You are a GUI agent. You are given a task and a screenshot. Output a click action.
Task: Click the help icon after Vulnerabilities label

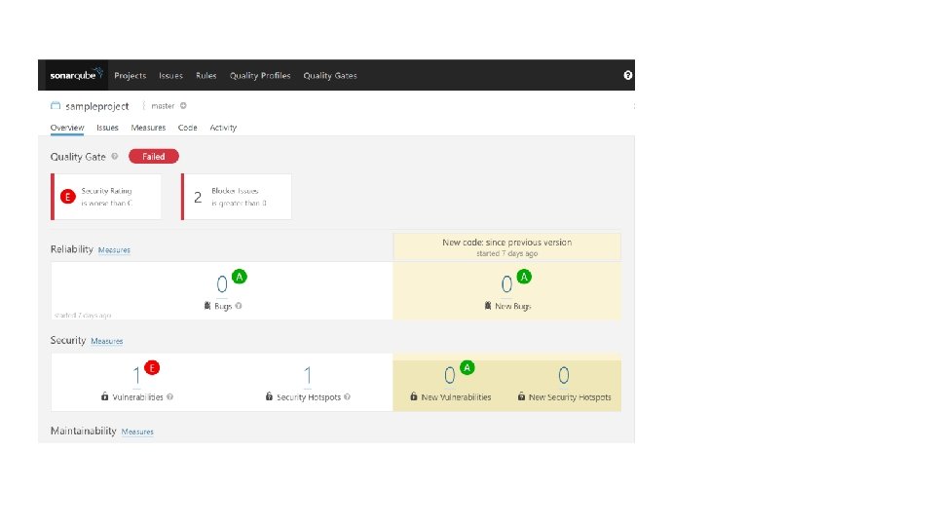pos(169,397)
